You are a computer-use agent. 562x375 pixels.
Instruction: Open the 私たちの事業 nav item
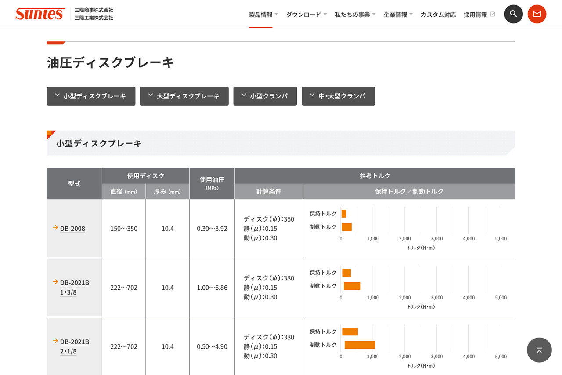tap(352, 15)
